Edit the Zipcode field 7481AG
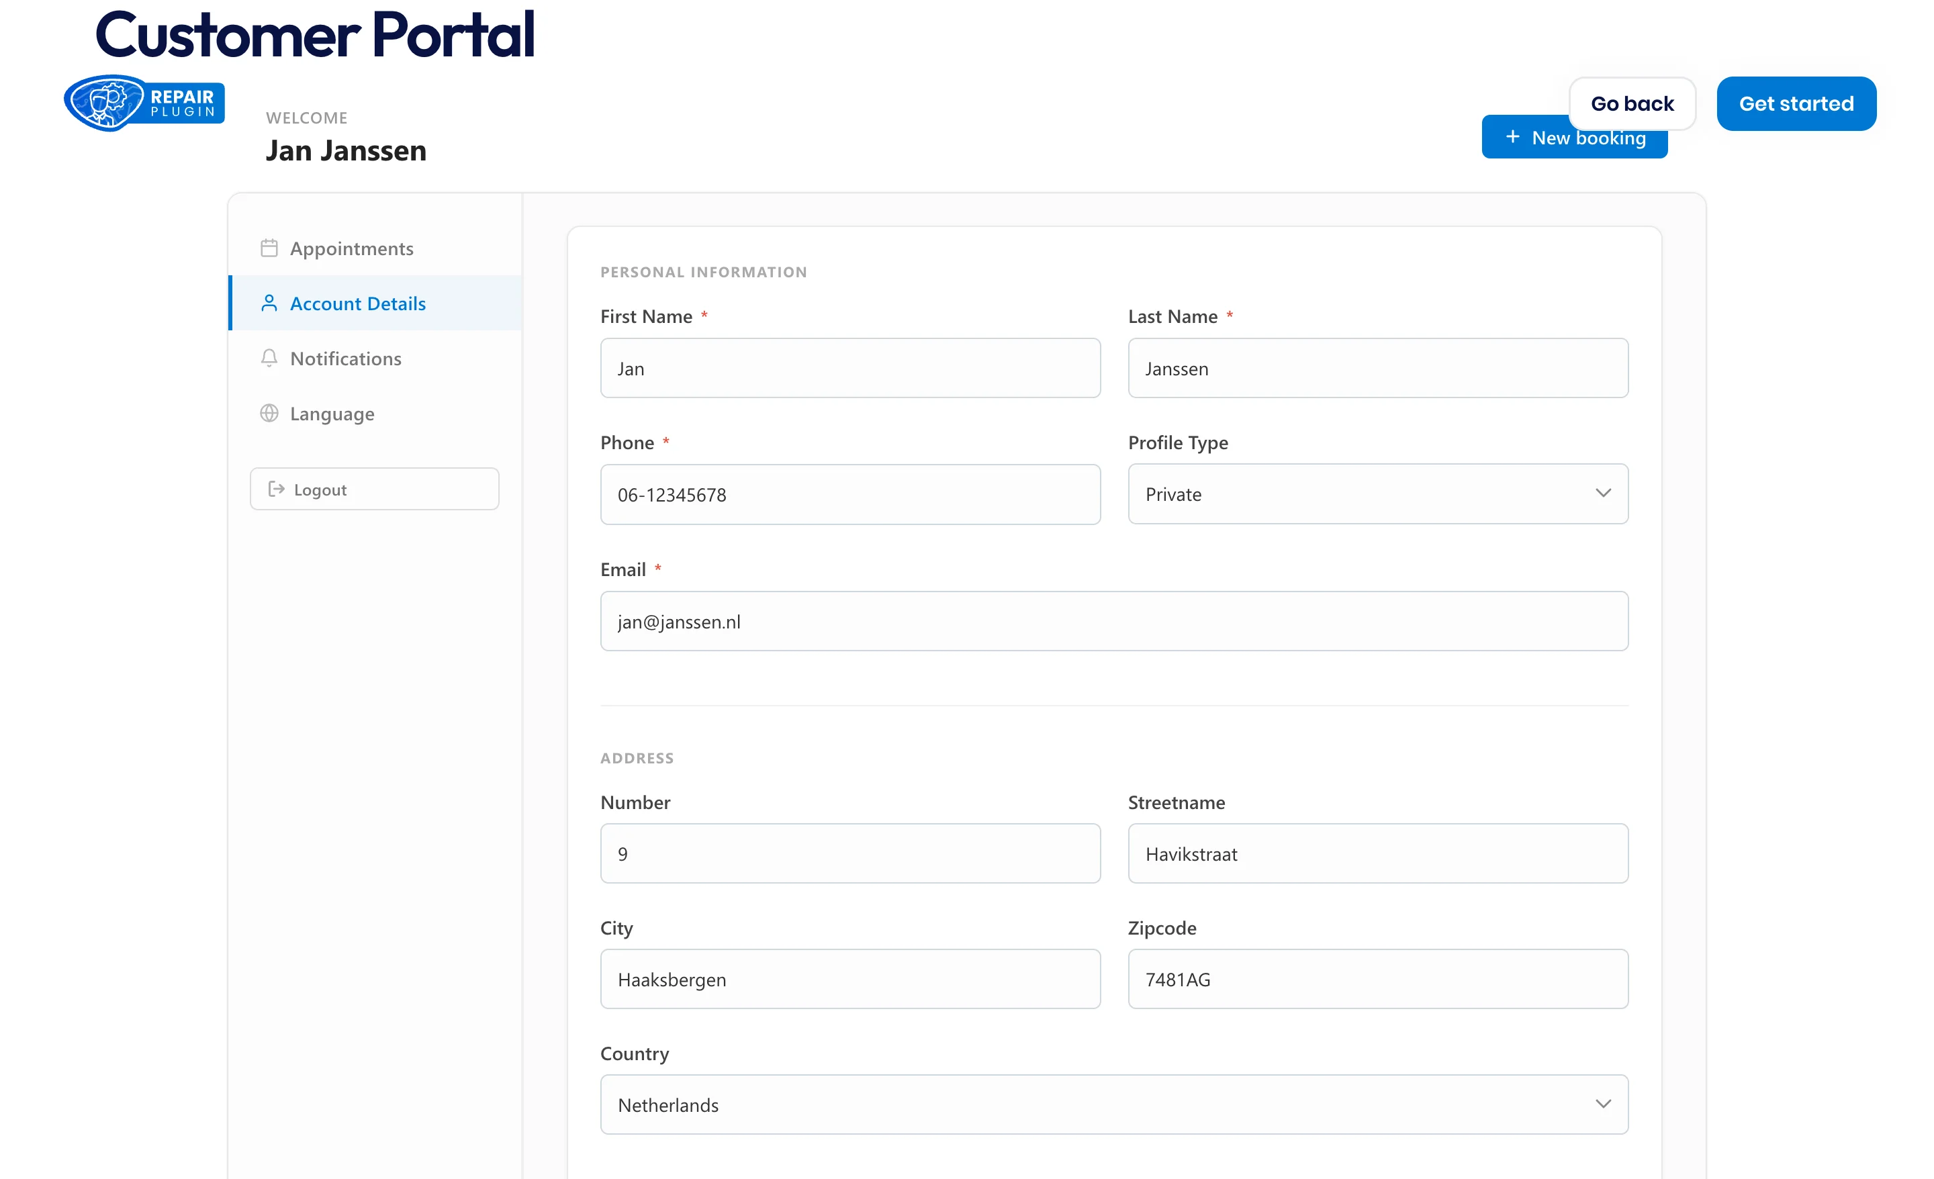This screenshot has height=1179, width=1934. pos(1378,979)
